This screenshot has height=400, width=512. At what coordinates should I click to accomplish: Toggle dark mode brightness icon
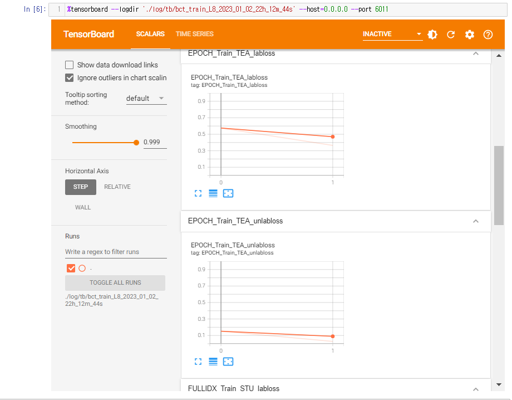(x=432, y=35)
